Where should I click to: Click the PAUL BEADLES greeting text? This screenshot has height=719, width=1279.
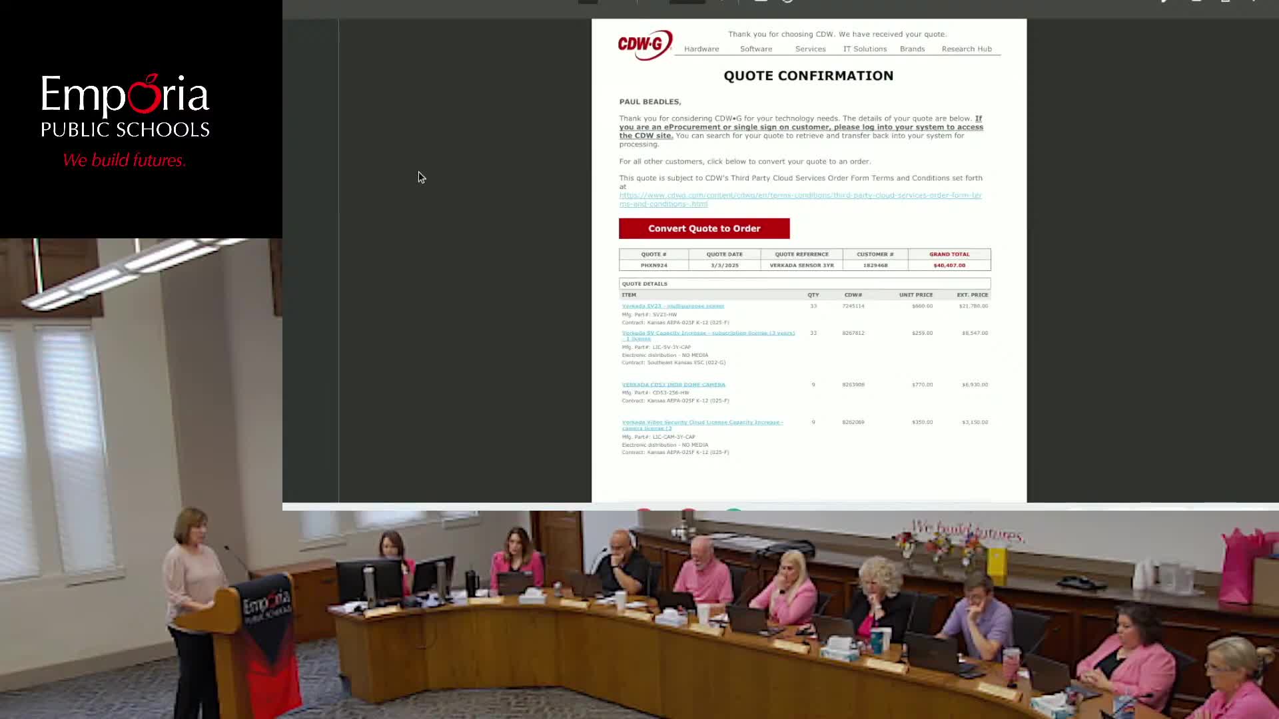tap(650, 102)
